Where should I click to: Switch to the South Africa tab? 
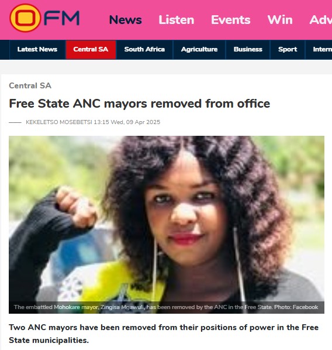point(144,49)
